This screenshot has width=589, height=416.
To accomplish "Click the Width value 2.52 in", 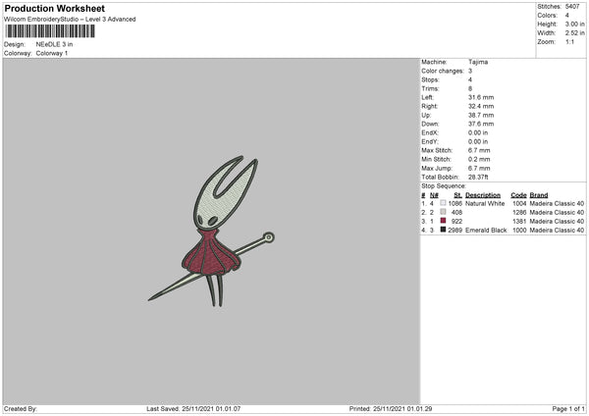I will (x=574, y=33).
